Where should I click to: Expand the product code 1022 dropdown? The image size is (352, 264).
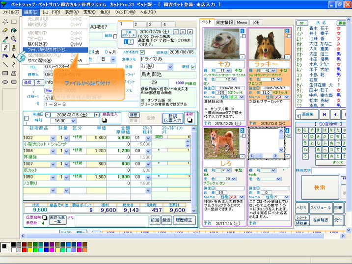[x=53, y=138]
